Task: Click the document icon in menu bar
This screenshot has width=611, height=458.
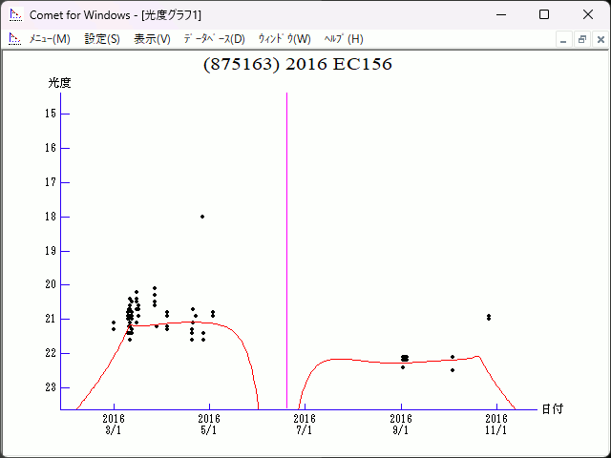Action: tap(15, 39)
